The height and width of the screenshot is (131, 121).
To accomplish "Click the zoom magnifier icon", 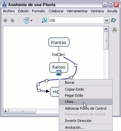I will pos(44,20).
